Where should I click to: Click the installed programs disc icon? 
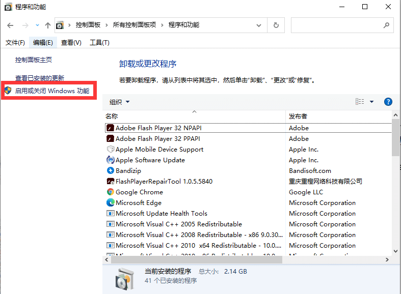click(124, 279)
